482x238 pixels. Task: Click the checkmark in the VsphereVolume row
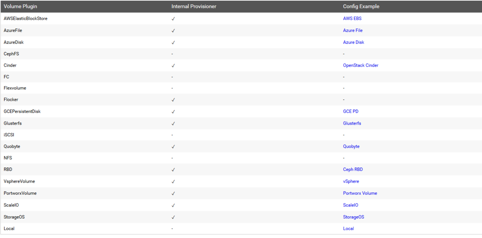click(173, 182)
